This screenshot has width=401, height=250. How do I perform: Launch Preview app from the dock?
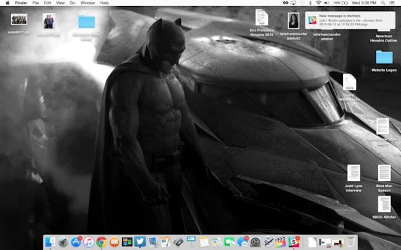coord(152,242)
